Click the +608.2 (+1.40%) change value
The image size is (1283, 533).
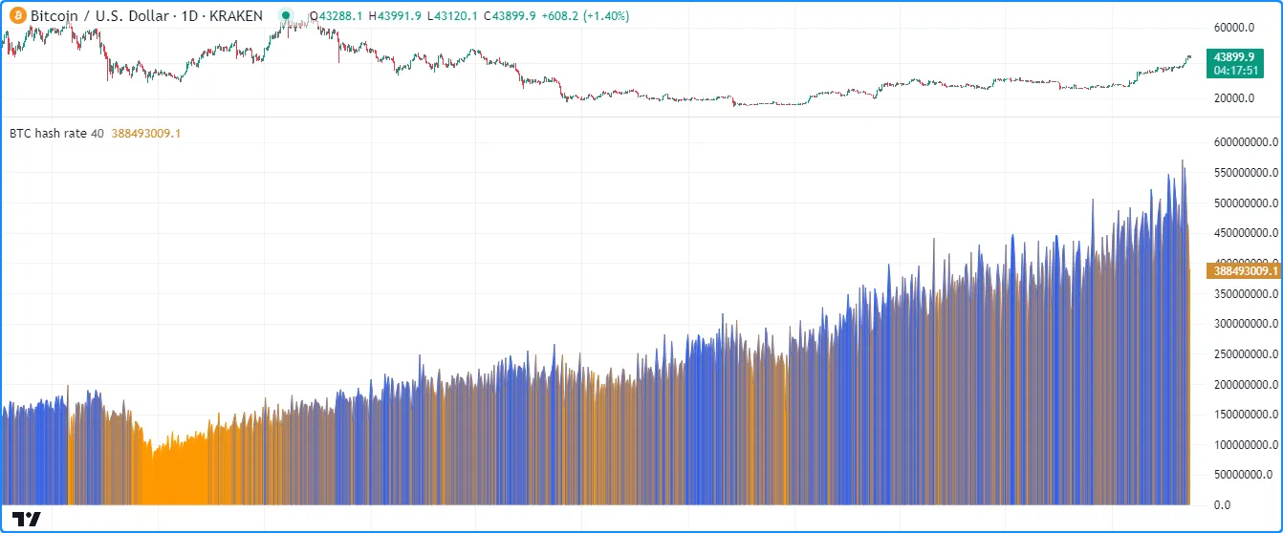click(x=595, y=16)
